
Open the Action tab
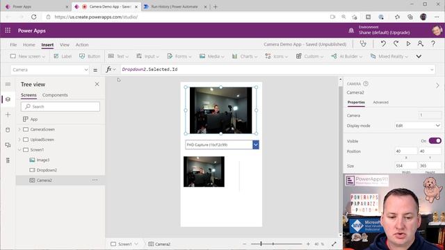coord(82,44)
